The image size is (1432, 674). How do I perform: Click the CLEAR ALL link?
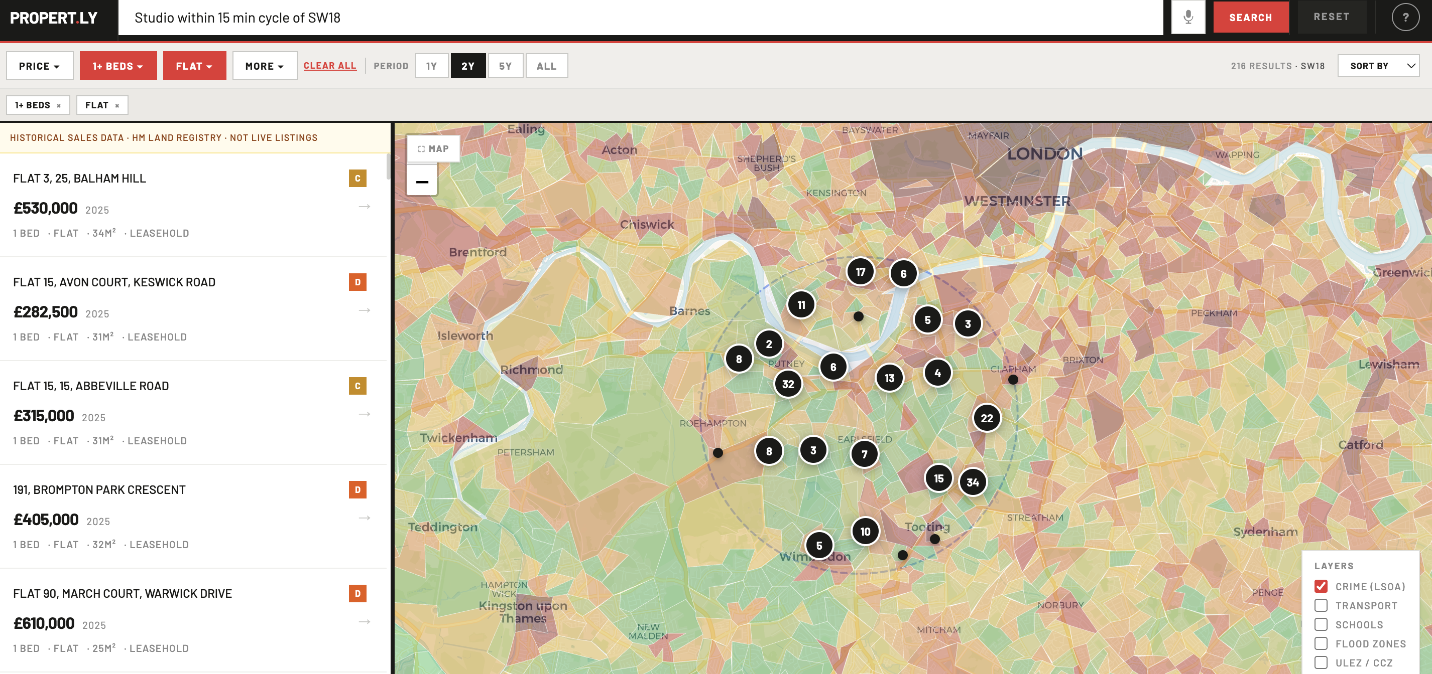coord(330,65)
